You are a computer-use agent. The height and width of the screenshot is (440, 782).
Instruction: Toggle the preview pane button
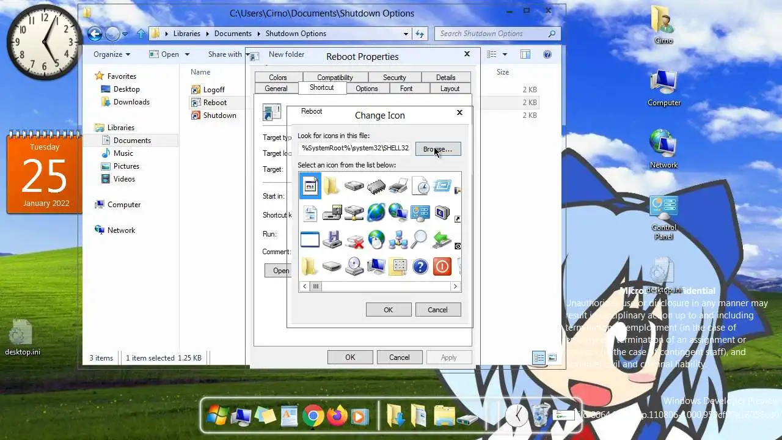525,54
